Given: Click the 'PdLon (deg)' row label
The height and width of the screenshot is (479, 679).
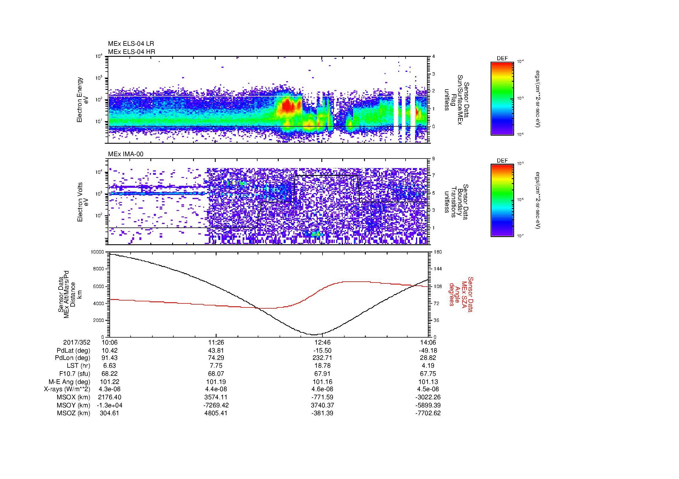Looking at the screenshot, I should [73, 358].
